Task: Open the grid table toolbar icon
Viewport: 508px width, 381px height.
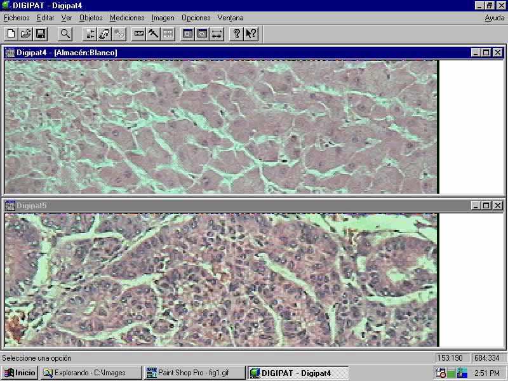Action: [x=168, y=34]
